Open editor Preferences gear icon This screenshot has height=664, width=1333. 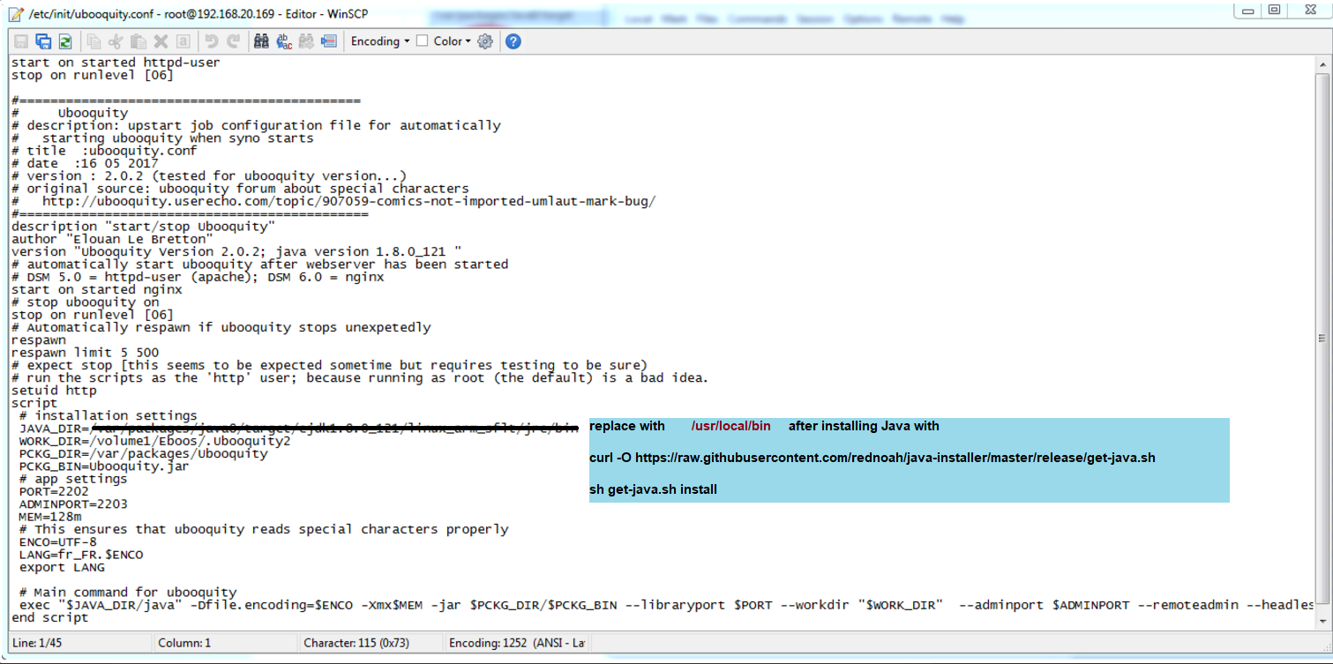click(485, 41)
